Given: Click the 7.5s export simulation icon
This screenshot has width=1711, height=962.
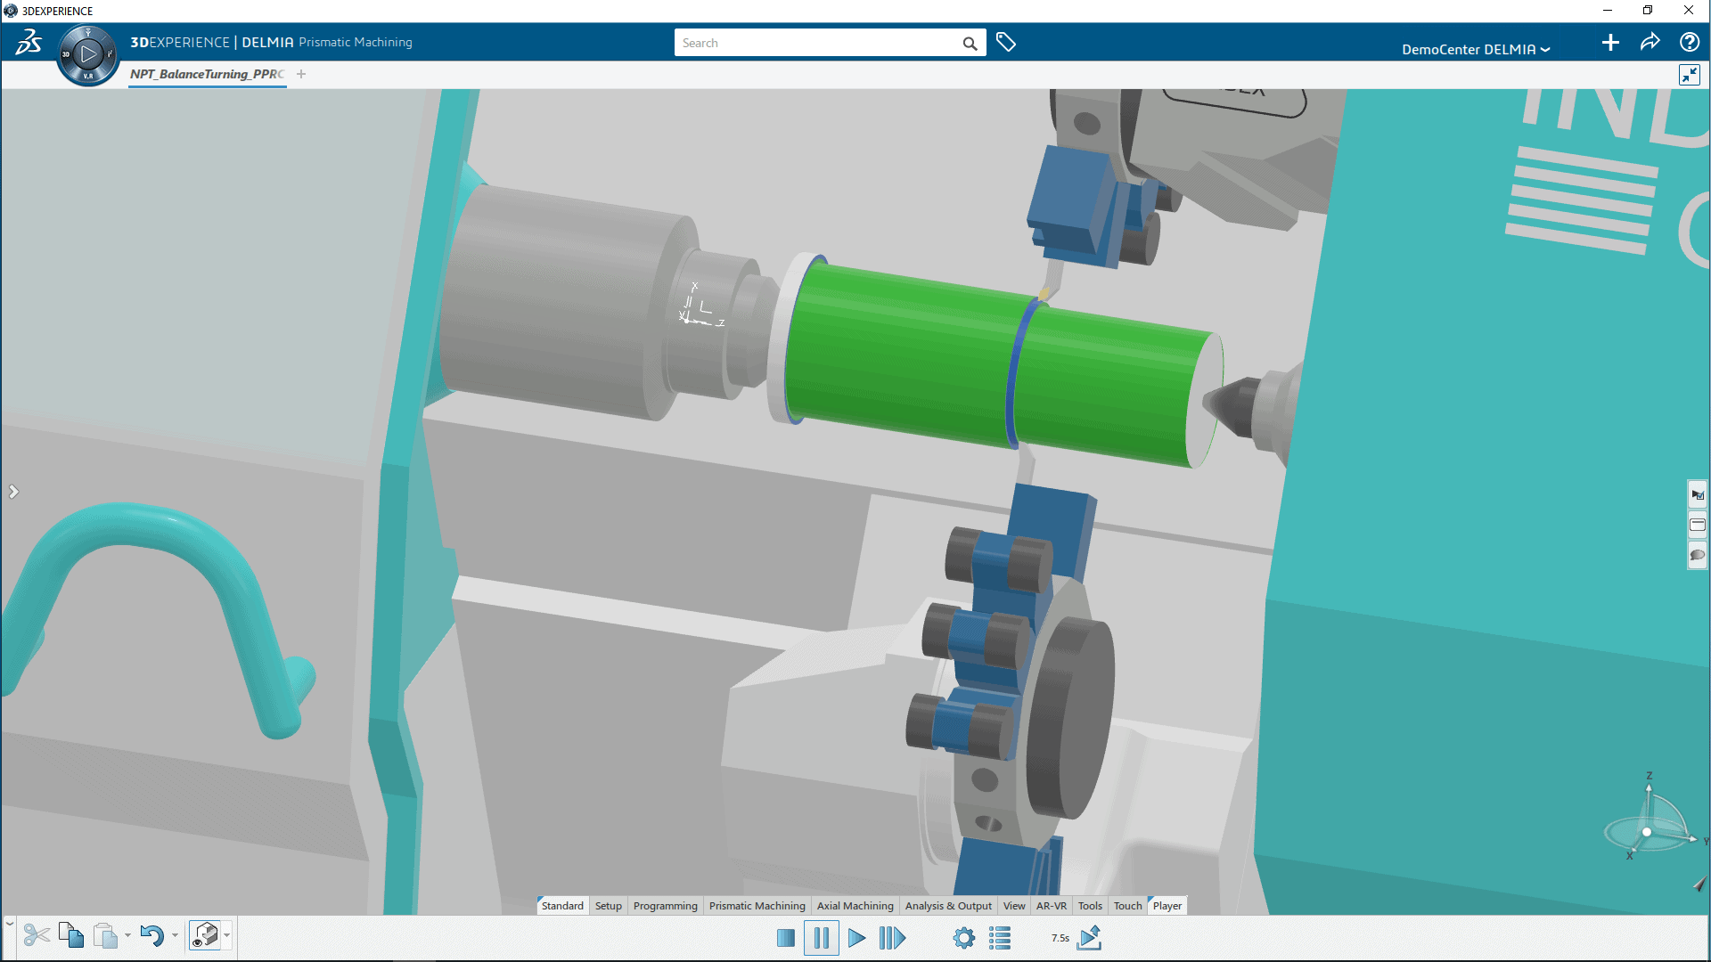Looking at the screenshot, I should click(x=1089, y=938).
